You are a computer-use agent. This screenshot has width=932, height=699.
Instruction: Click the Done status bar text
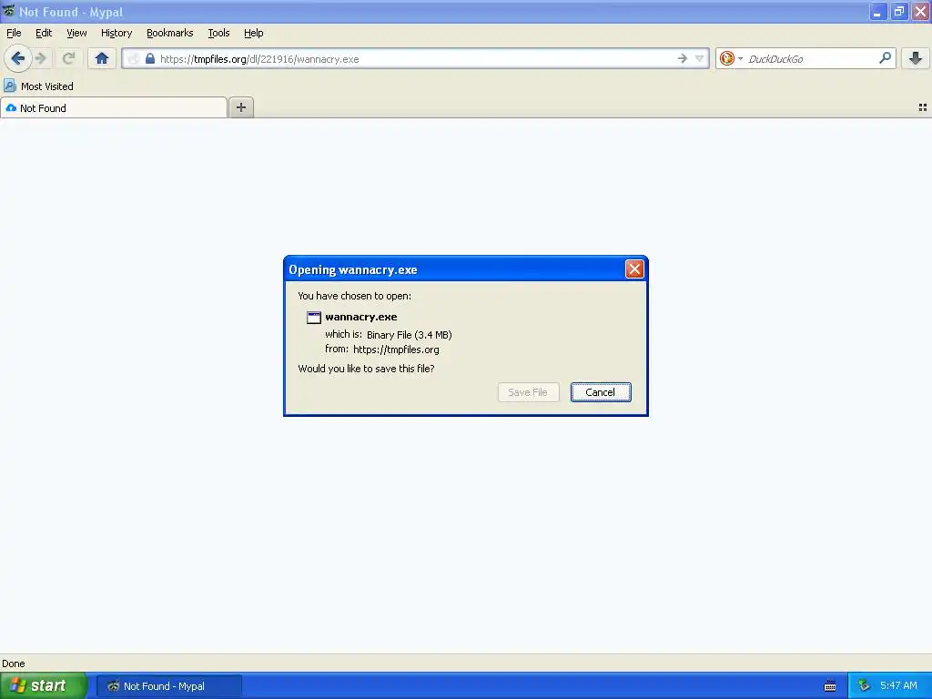14,664
